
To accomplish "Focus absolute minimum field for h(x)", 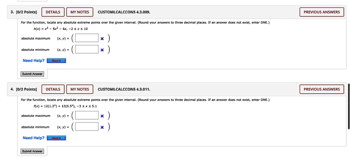I will (86, 49).
